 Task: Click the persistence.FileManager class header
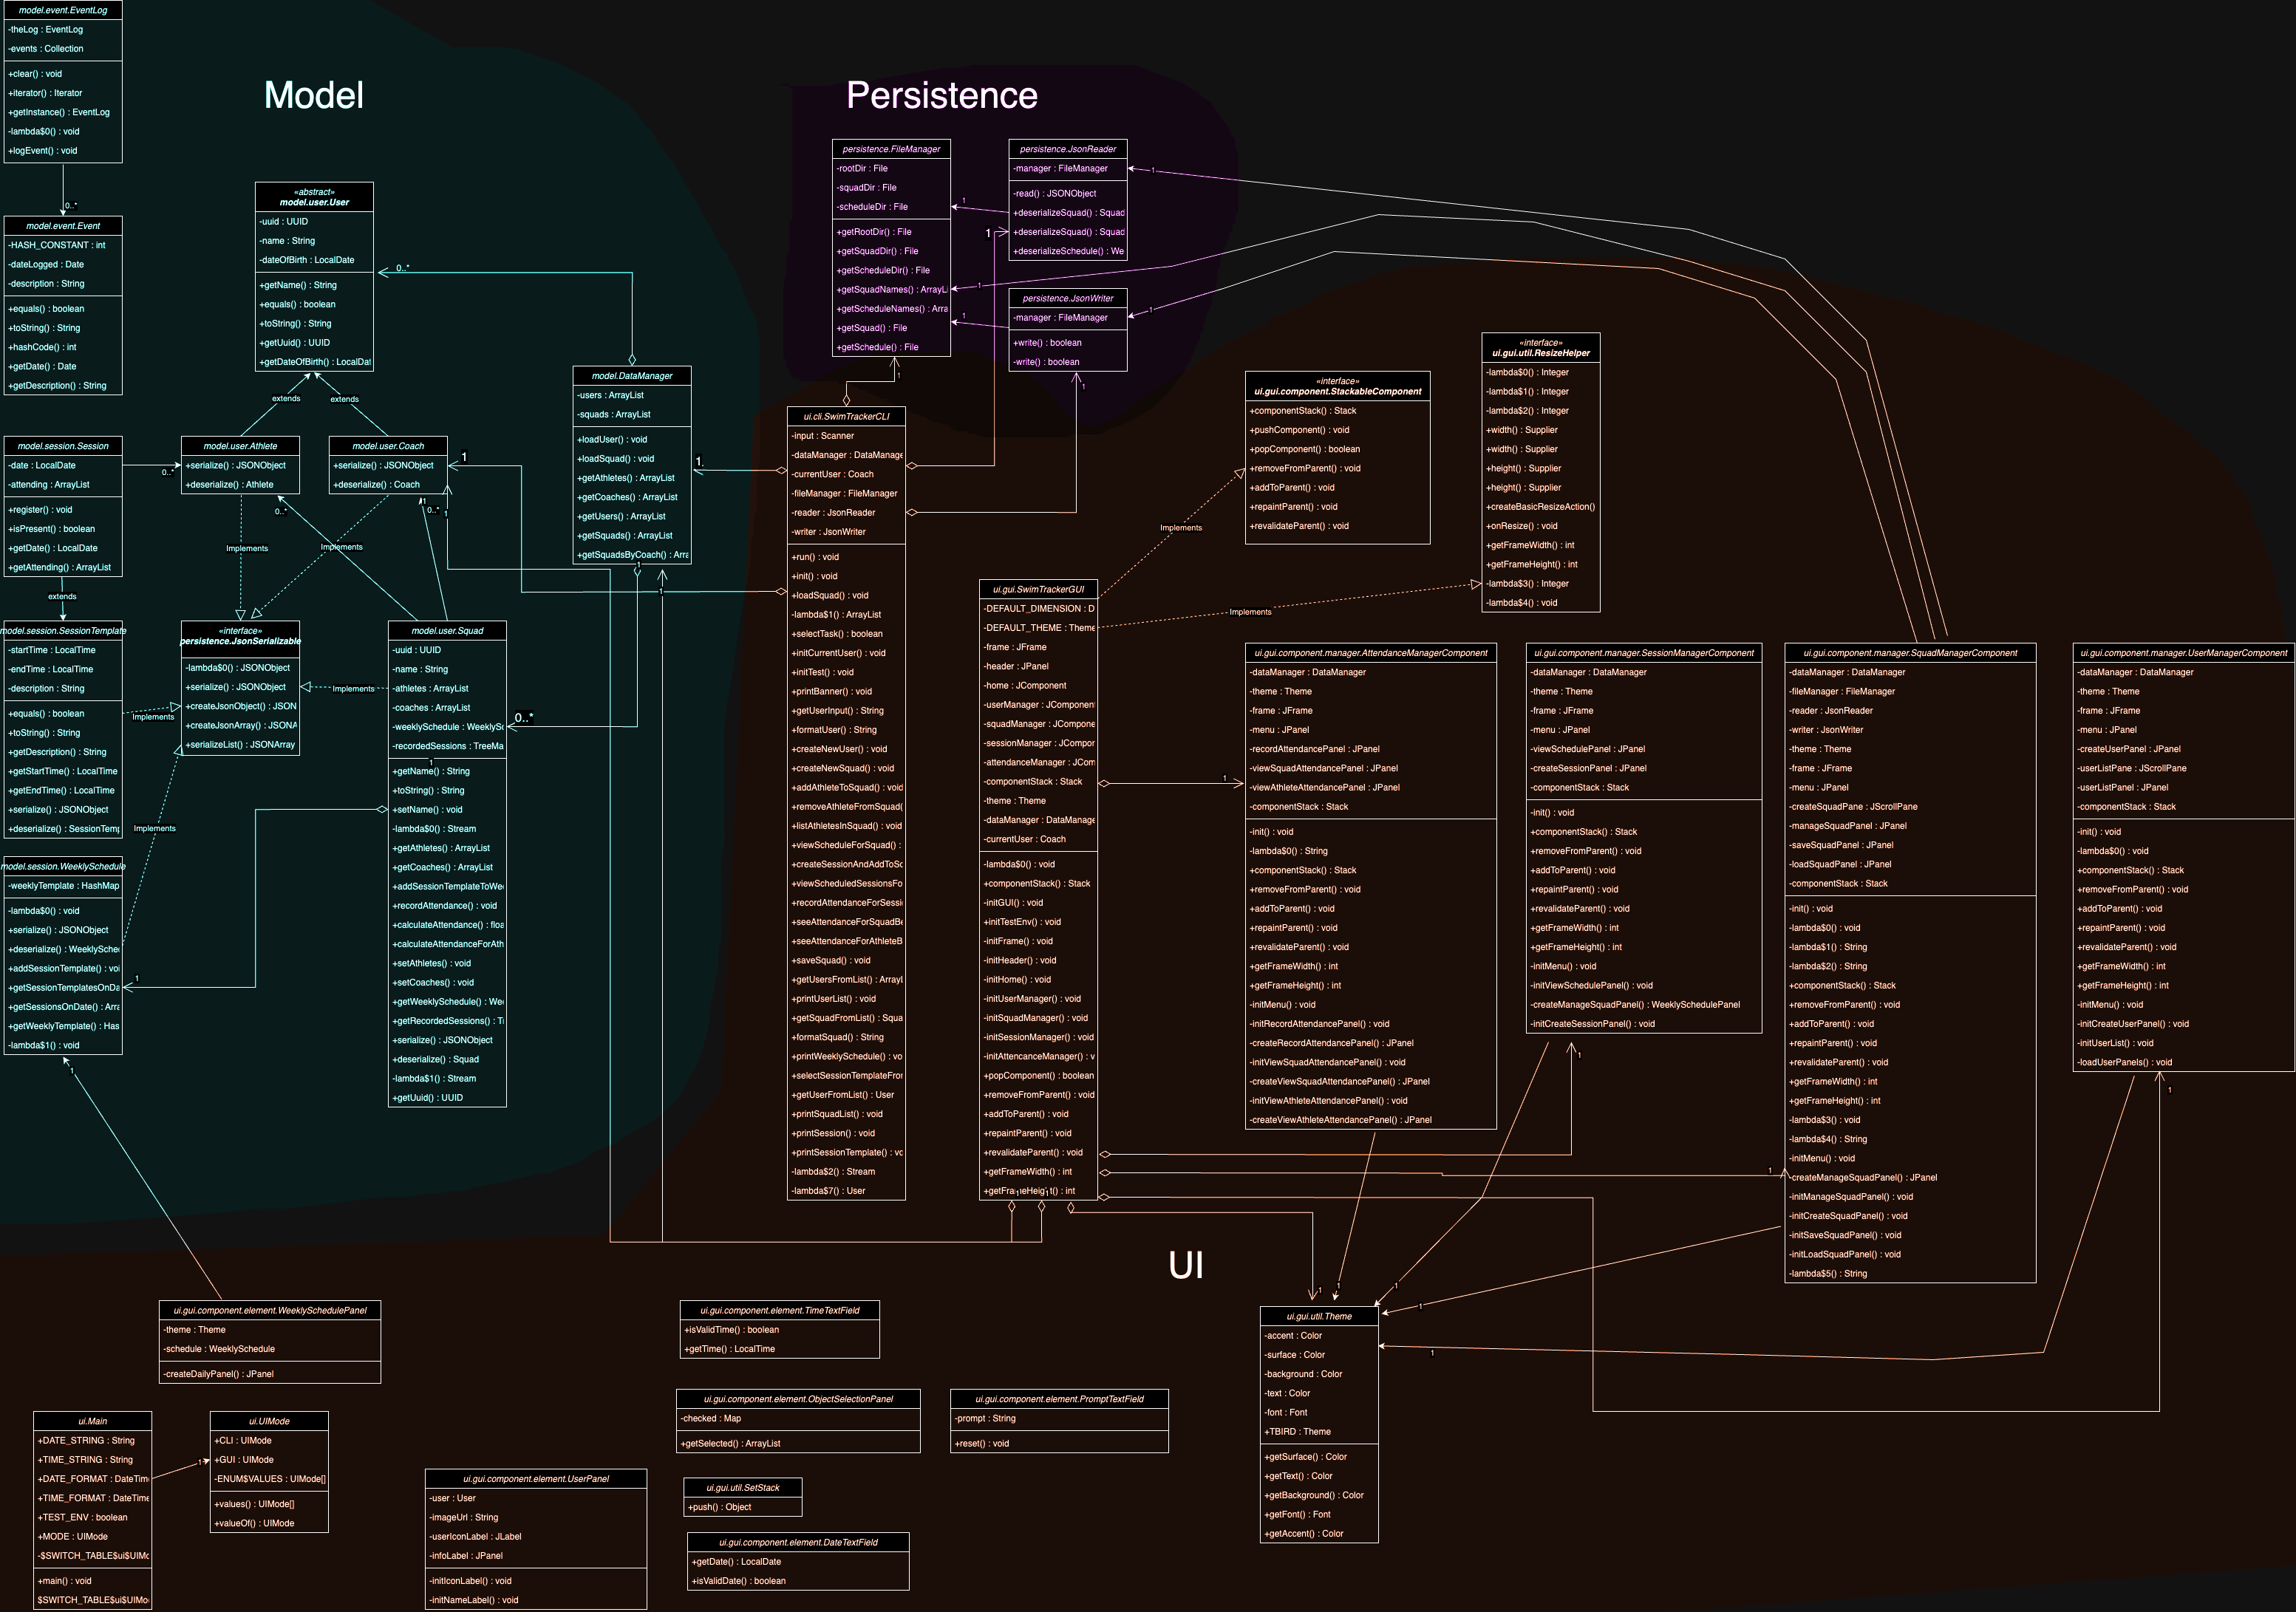point(891,149)
